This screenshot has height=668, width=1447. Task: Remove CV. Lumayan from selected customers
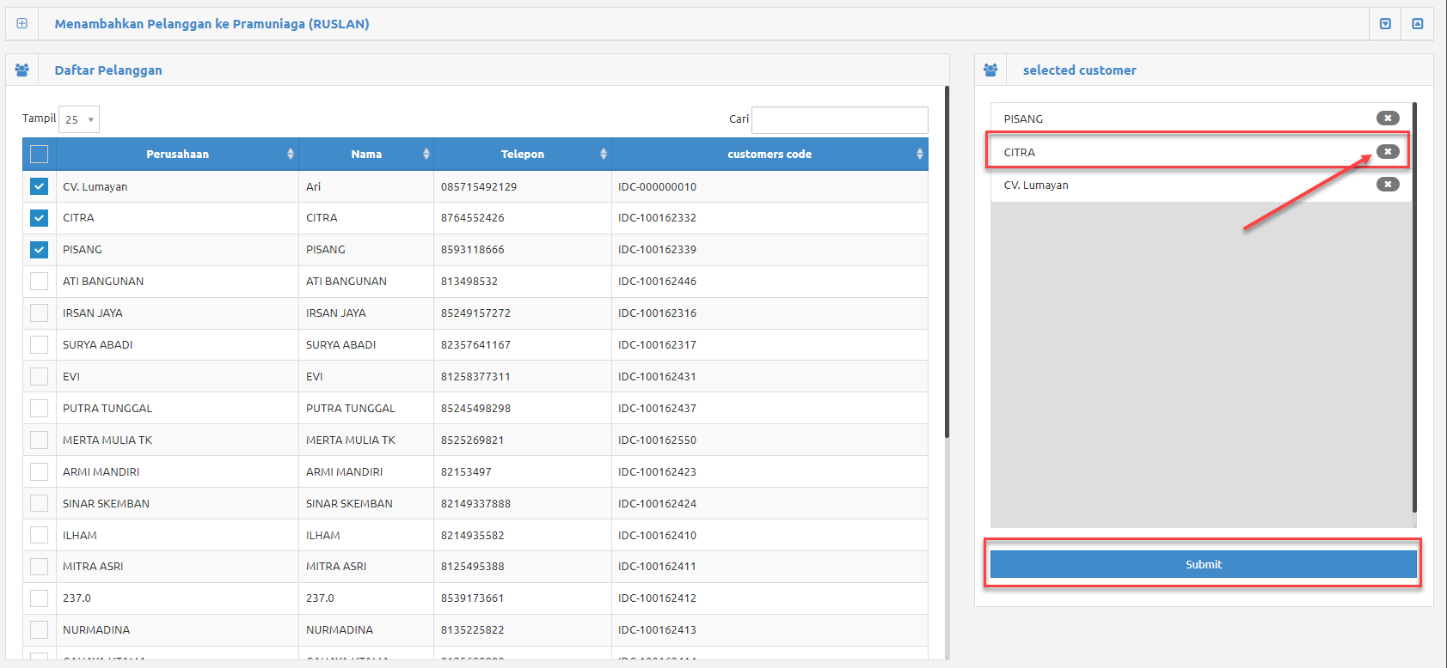pos(1388,184)
